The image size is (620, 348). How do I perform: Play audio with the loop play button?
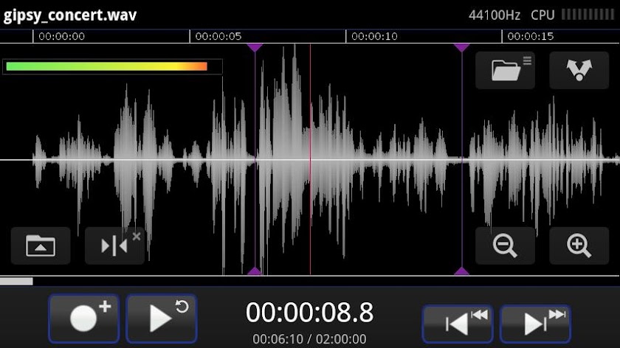162,319
